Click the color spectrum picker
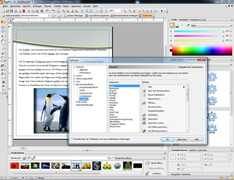 coord(202,50)
